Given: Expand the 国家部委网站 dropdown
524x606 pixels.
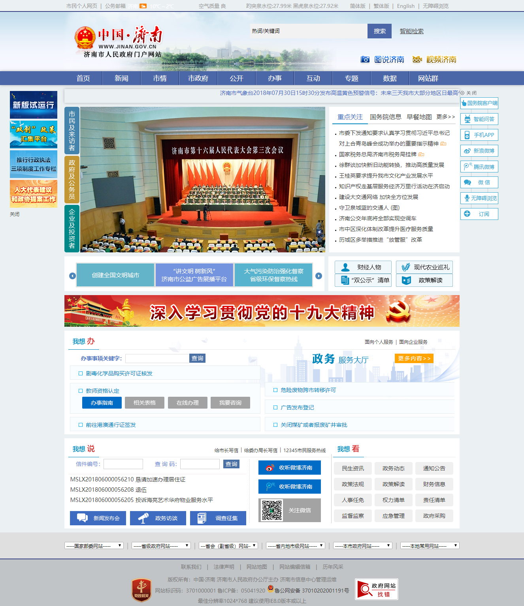Looking at the screenshot, I should click(94, 546).
